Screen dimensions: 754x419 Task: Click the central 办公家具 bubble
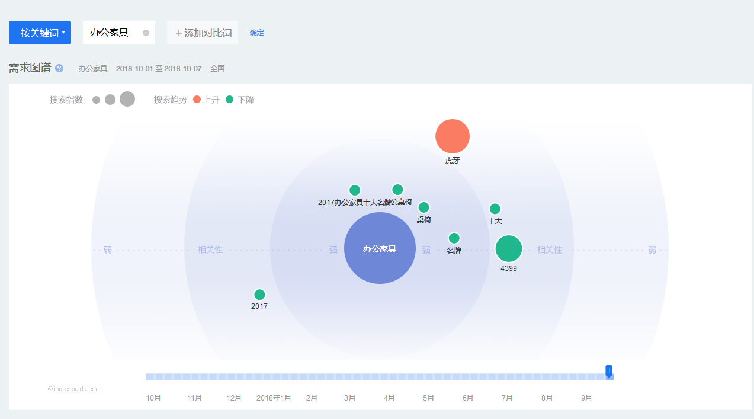380,248
